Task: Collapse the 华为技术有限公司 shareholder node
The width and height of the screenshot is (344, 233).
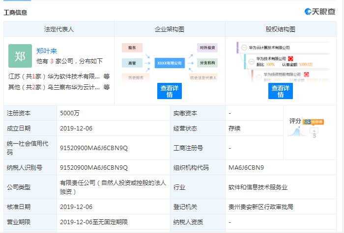Action: (252, 61)
